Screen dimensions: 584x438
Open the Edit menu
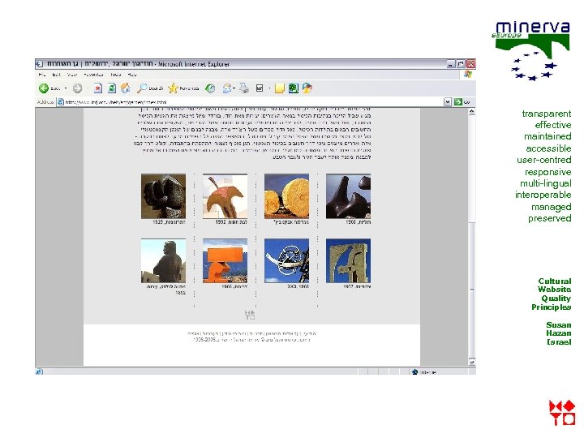[x=56, y=75]
